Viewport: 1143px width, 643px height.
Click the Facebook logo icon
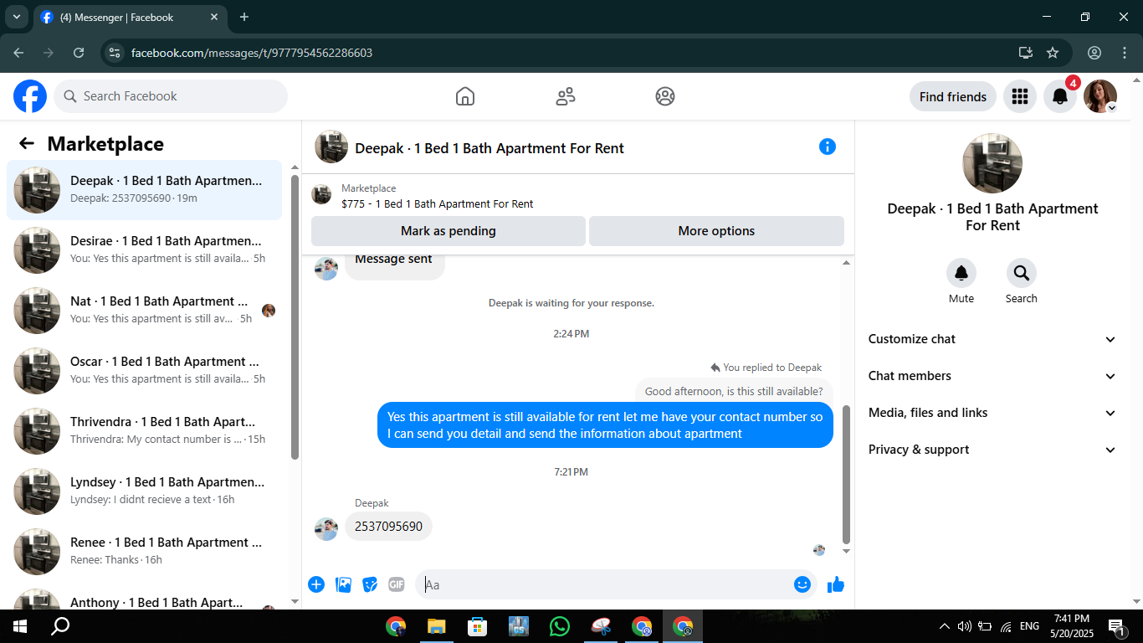[x=30, y=96]
